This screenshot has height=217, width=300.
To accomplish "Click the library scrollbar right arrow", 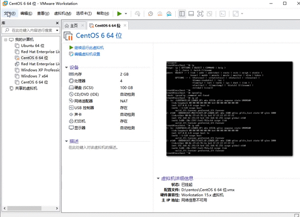I will coord(57,208).
